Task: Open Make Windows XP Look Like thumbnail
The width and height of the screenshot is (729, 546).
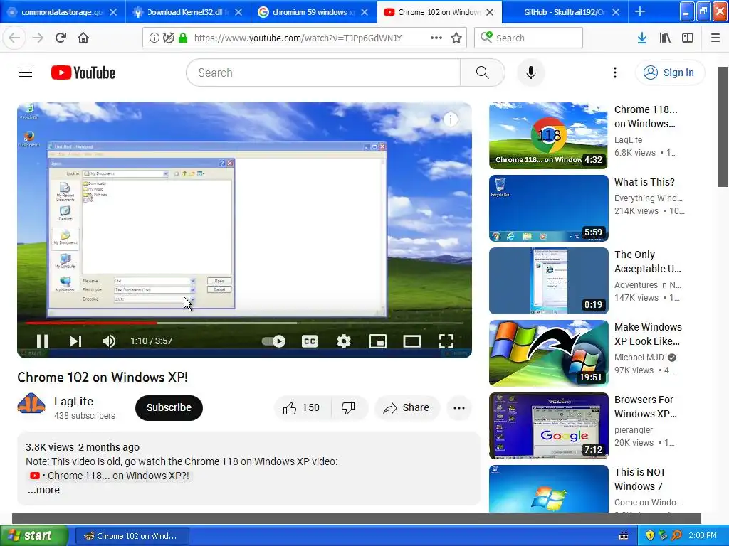Action: (549, 353)
